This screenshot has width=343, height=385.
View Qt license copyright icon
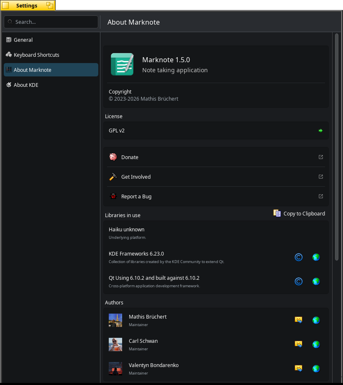tap(299, 281)
